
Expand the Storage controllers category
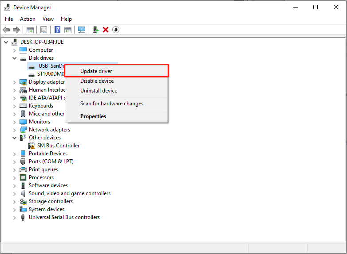tap(14, 202)
